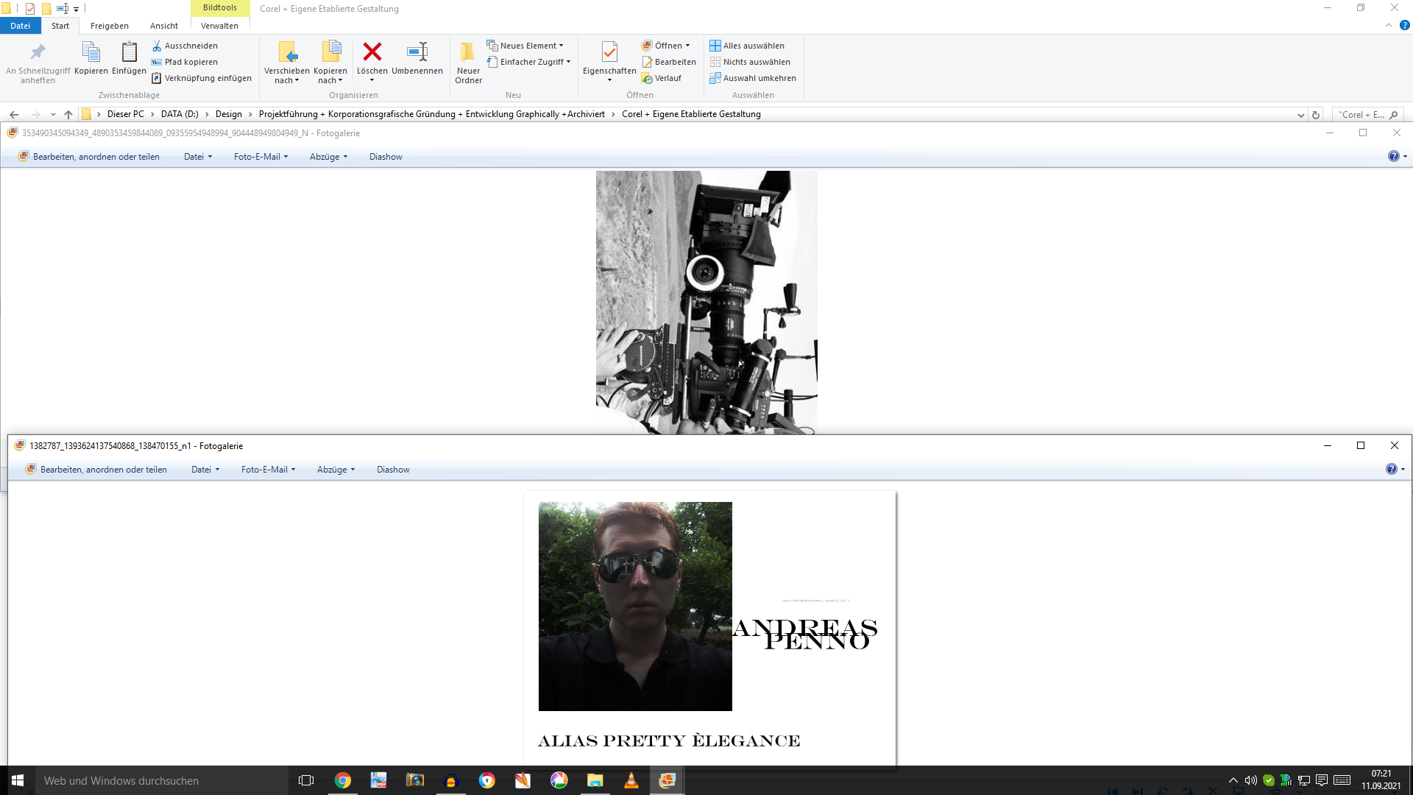1413x795 pixels.
Task: Open Kopieren nach dropdown
Action: pyautogui.click(x=330, y=63)
